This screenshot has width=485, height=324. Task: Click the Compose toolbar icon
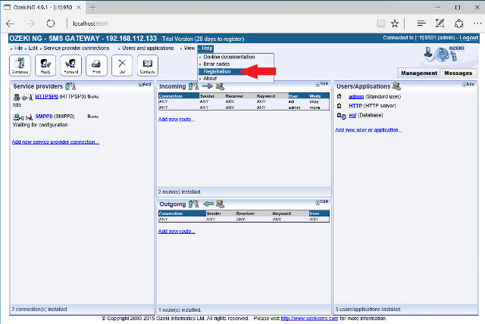(x=20, y=66)
